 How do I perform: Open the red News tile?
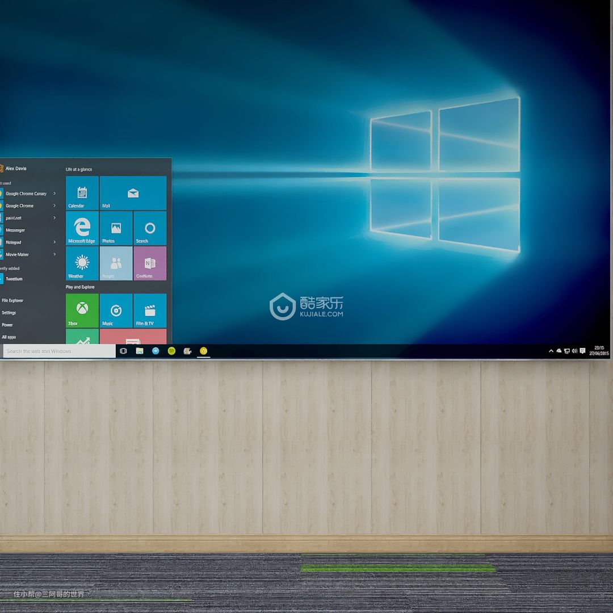click(x=133, y=336)
